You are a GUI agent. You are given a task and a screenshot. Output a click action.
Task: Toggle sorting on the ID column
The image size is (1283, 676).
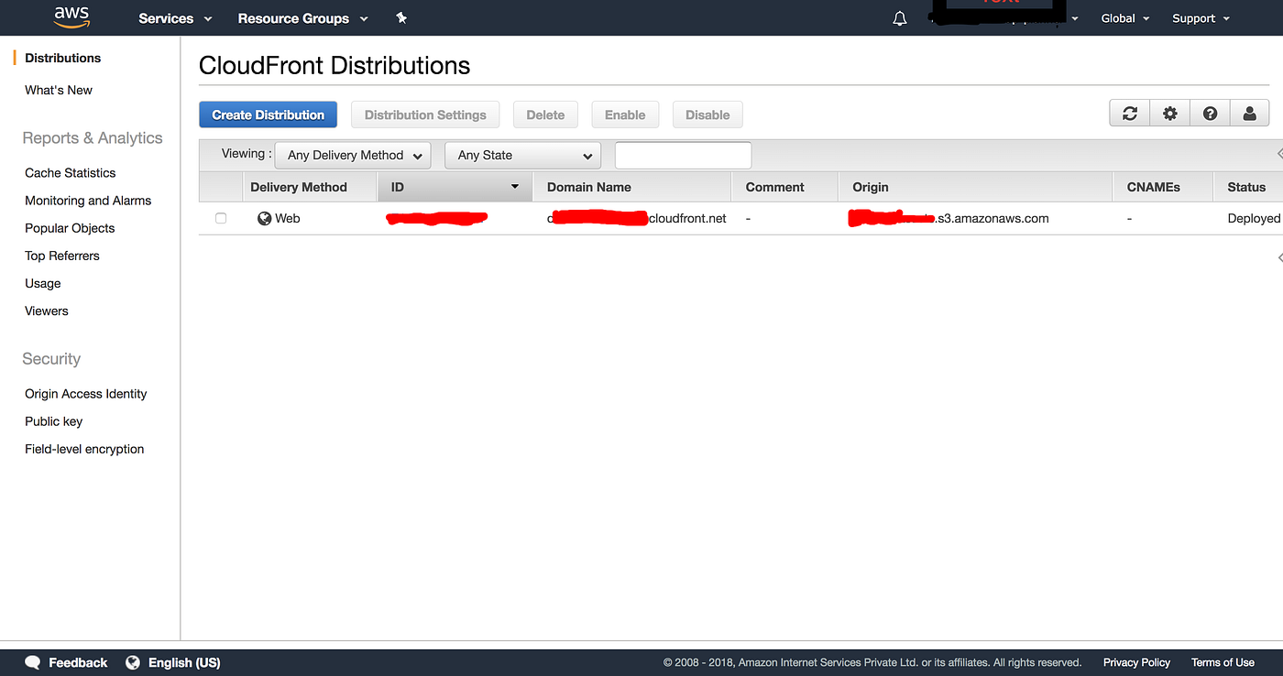pos(455,187)
